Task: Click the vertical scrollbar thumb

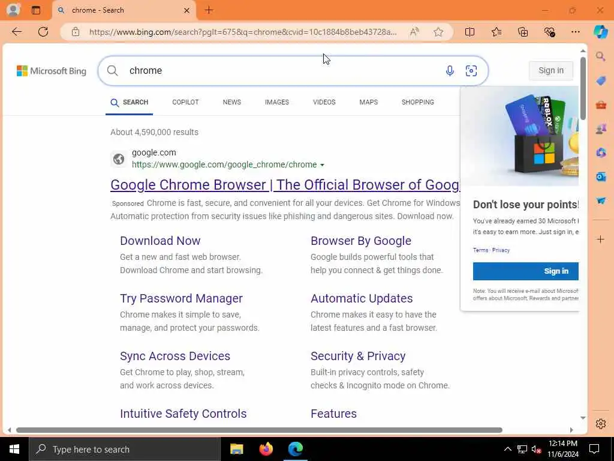Action: (x=583, y=88)
